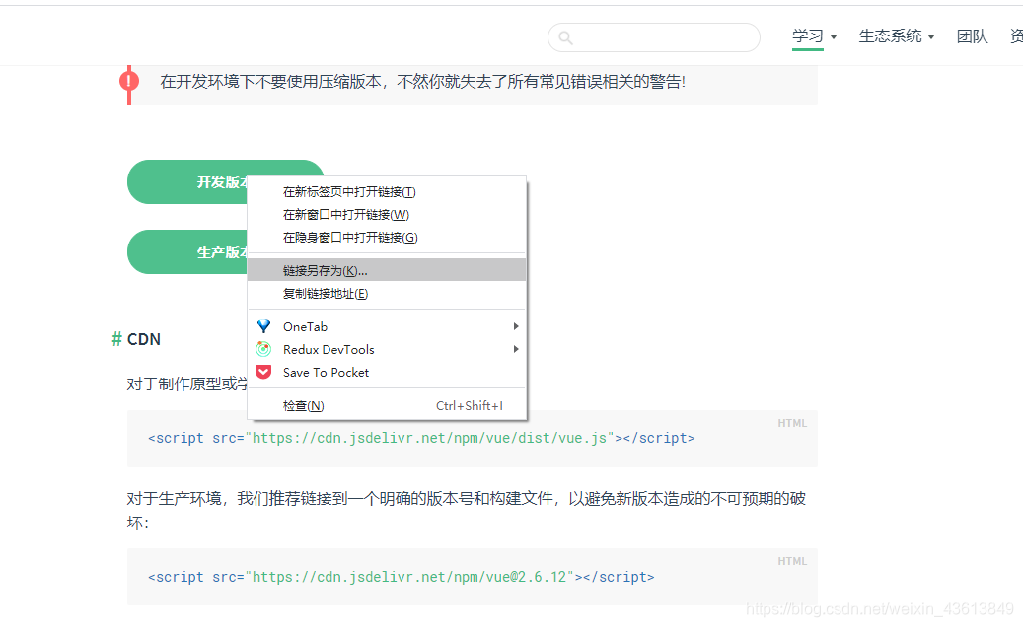Select 在隐身窗口中打开链接(G)
Screen dimensions: 1023x627
387,238
